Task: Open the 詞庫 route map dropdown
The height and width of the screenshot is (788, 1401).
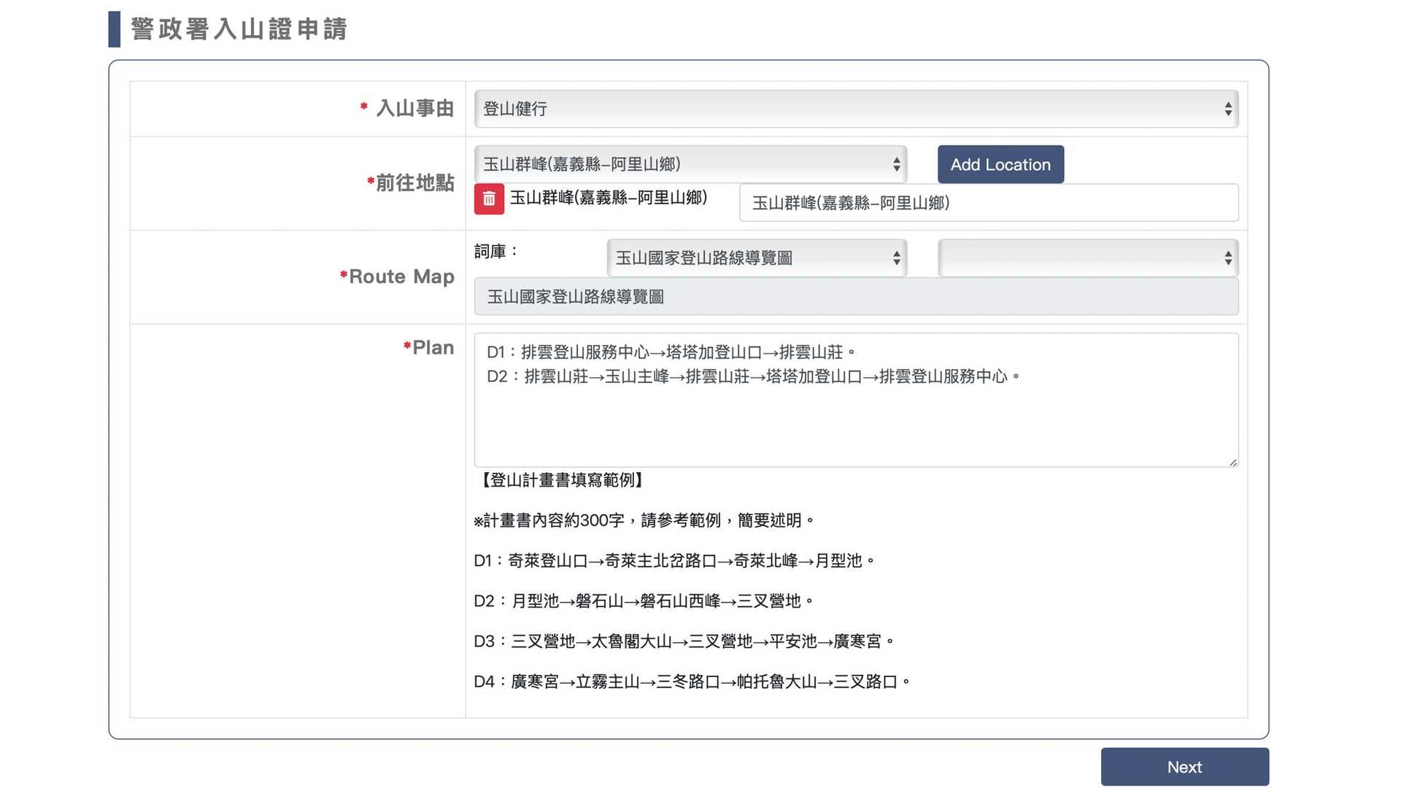Action: point(756,258)
